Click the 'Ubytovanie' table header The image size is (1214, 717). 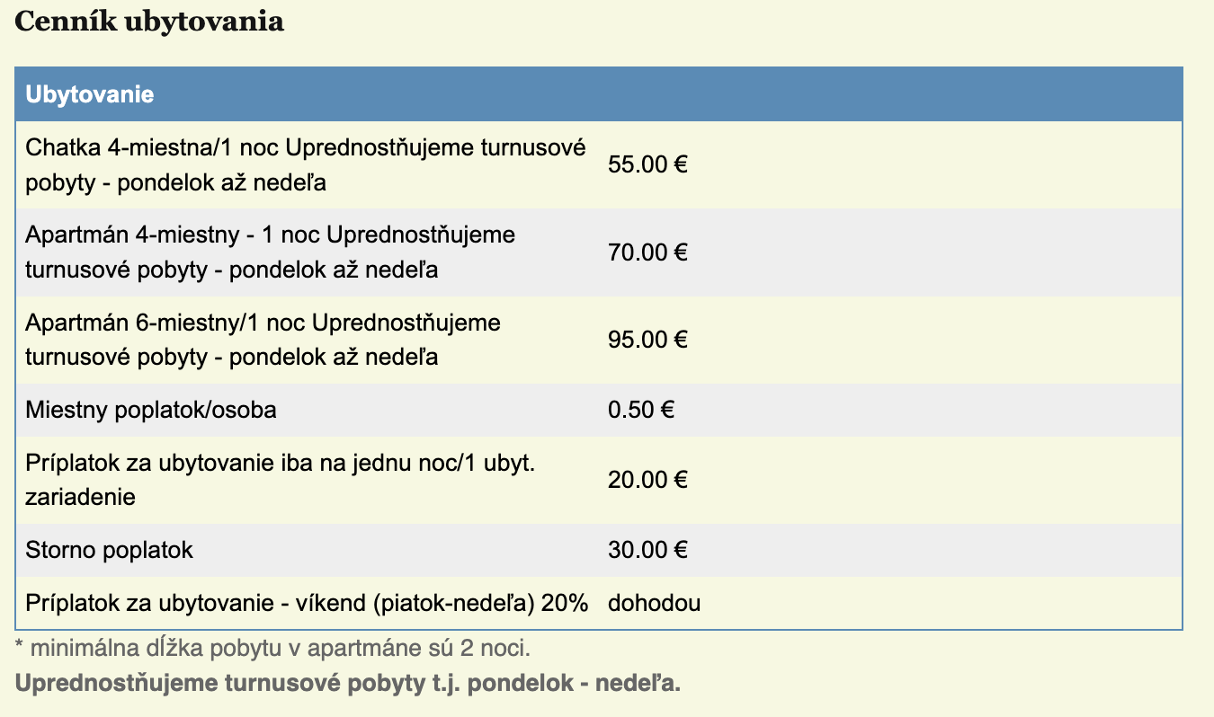coord(90,94)
